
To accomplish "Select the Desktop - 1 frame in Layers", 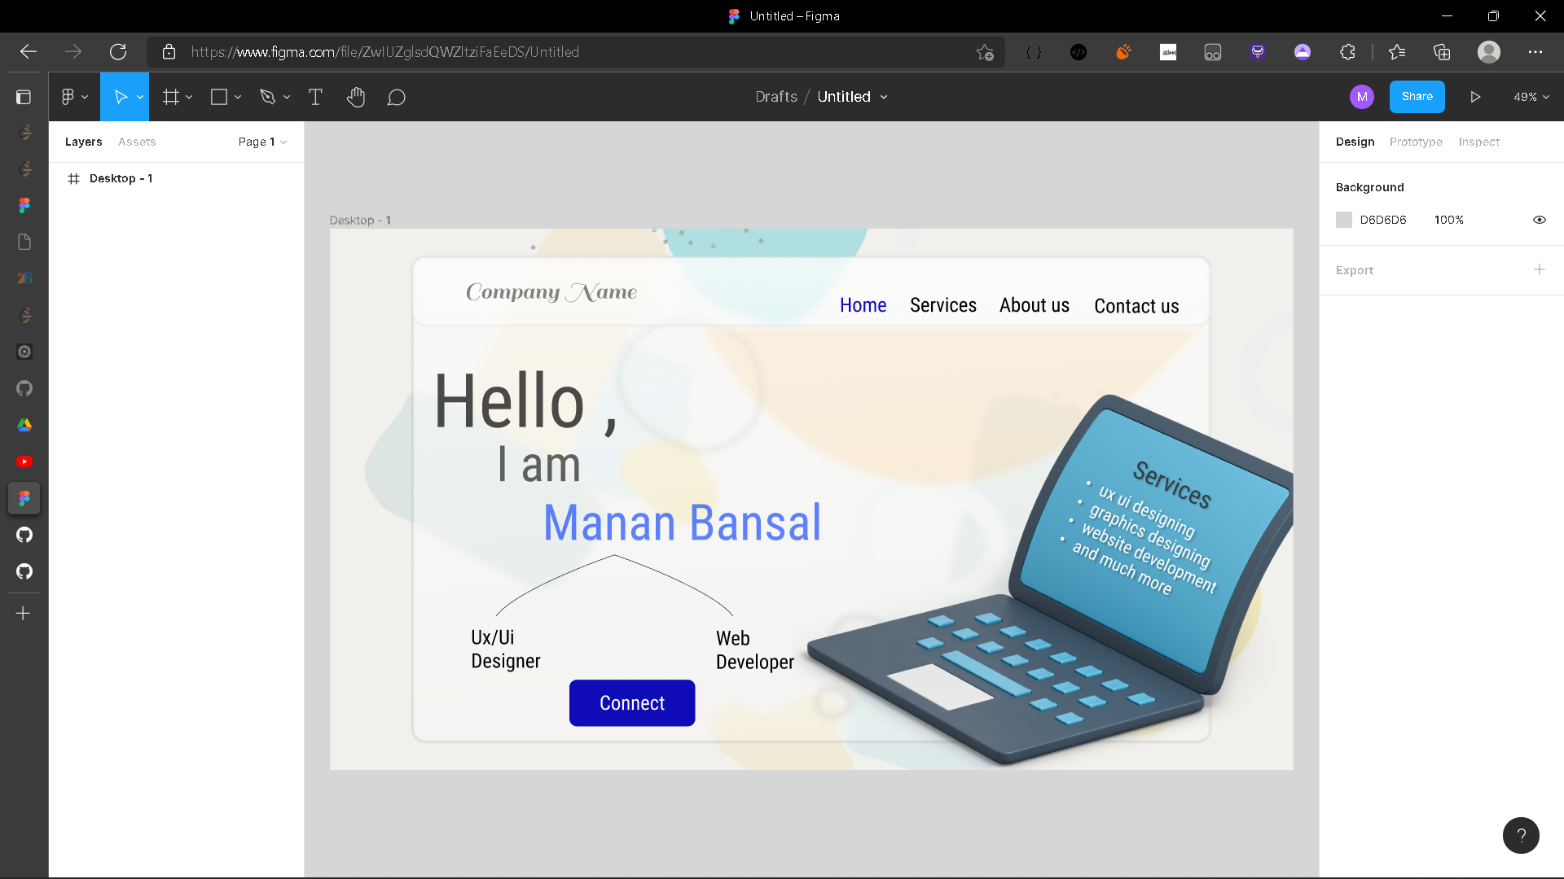I will (x=121, y=178).
